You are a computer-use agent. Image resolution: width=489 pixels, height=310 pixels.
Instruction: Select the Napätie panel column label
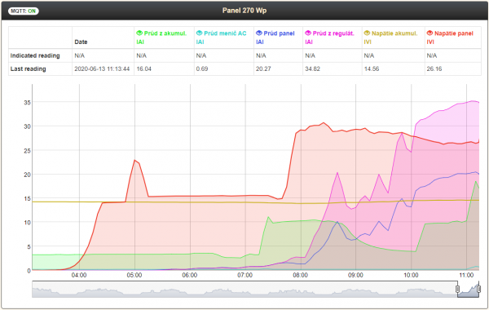point(454,33)
